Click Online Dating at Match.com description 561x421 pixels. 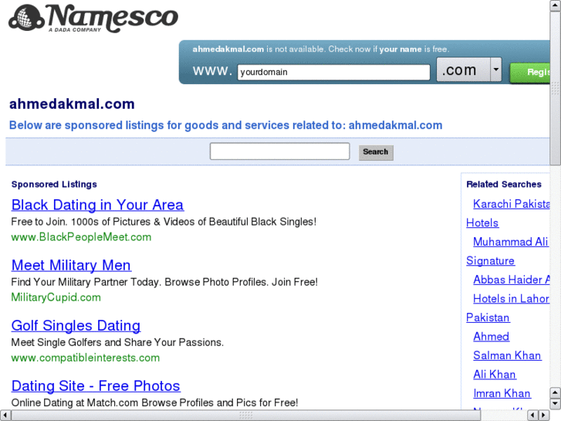(x=154, y=402)
